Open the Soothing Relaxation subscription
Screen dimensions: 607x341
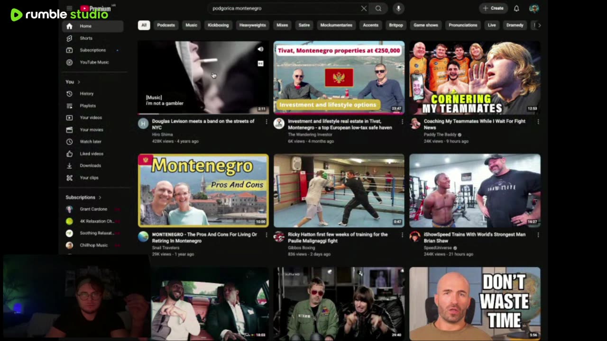(92, 233)
